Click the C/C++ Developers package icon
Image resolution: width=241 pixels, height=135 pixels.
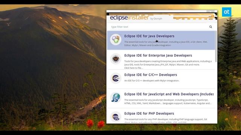pyautogui.click(x=116, y=78)
